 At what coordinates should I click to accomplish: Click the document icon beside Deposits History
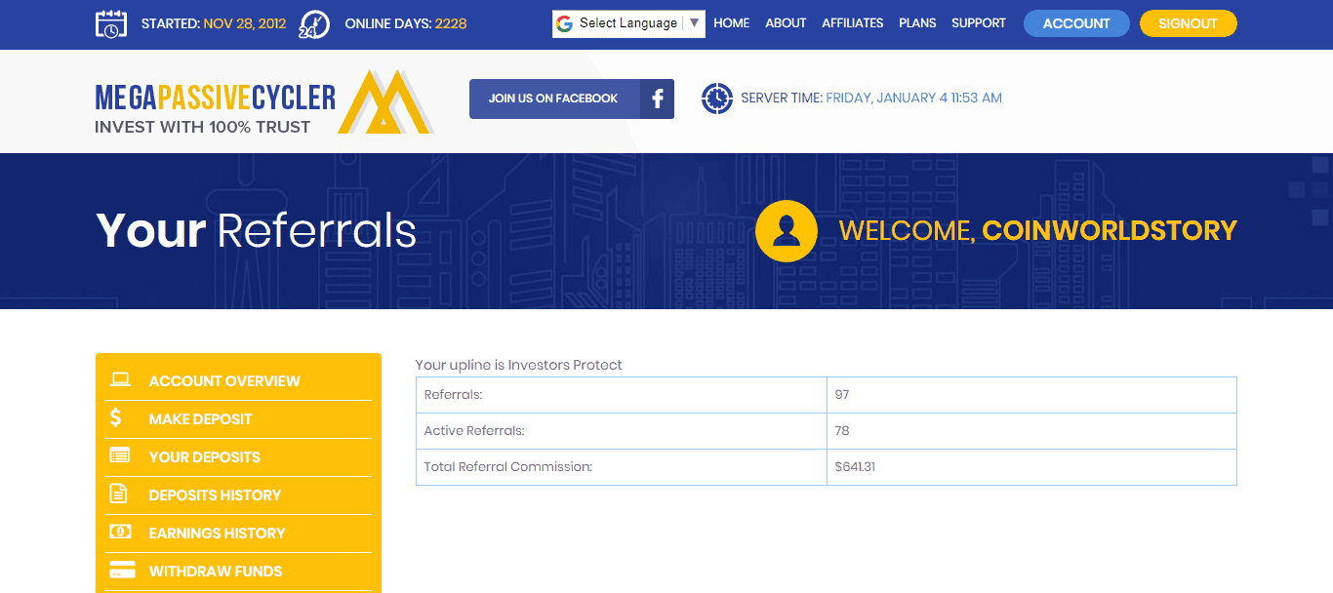(x=118, y=494)
